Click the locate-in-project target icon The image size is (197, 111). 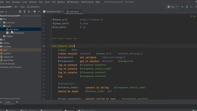pyautogui.click(x=20, y=12)
